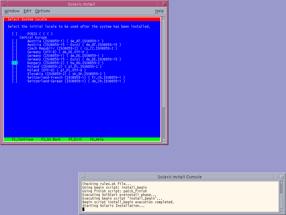Check the Switzerland-German (ISO8859-1) checkbox
The image size is (286, 215).
15,81
